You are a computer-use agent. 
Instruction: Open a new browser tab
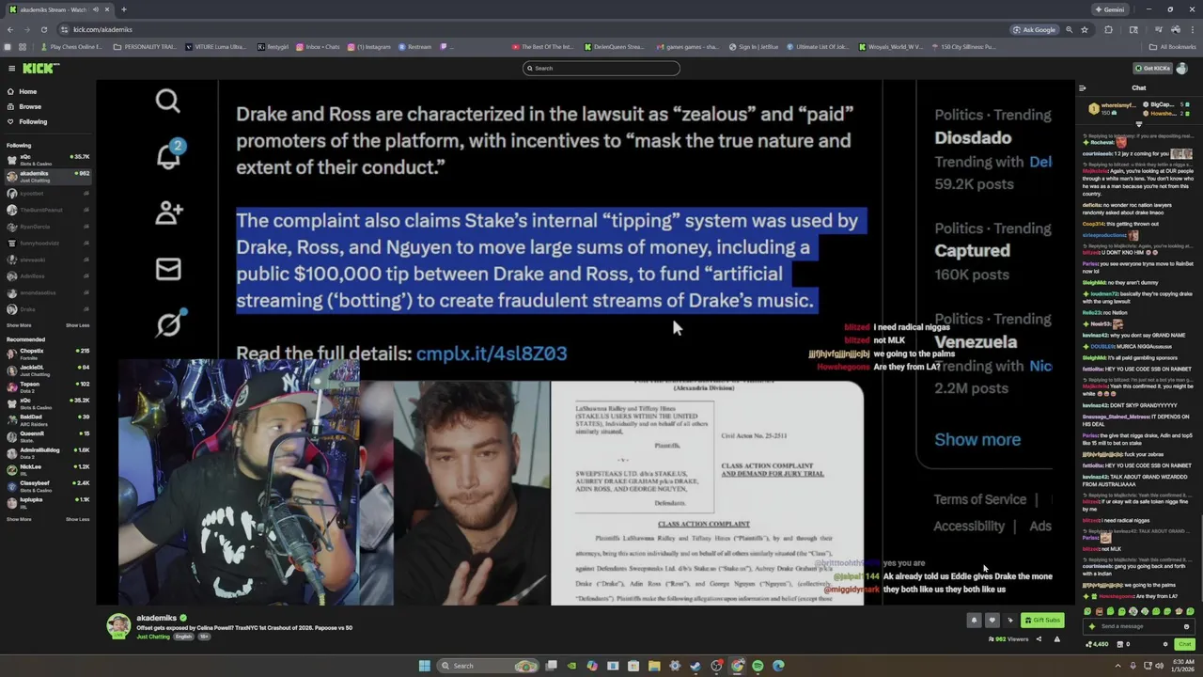tap(123, 9)
